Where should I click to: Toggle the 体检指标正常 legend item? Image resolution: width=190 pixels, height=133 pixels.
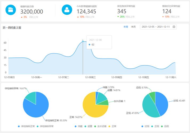pyautogui.click(x=26, y=126)
